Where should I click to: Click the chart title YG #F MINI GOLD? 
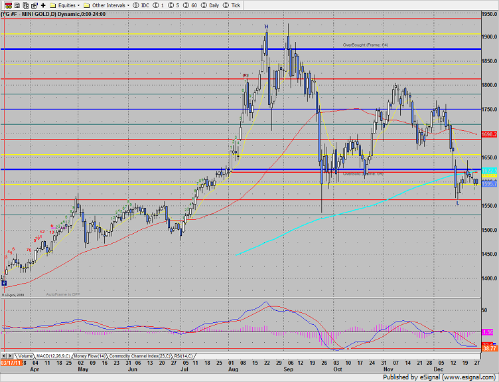point(53,14)
